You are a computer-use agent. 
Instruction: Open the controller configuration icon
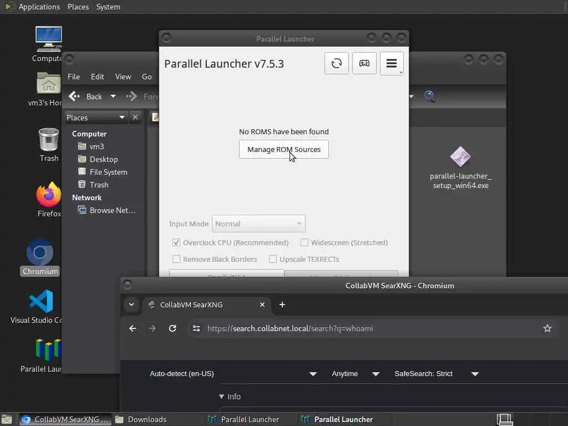tap(364, 63)
